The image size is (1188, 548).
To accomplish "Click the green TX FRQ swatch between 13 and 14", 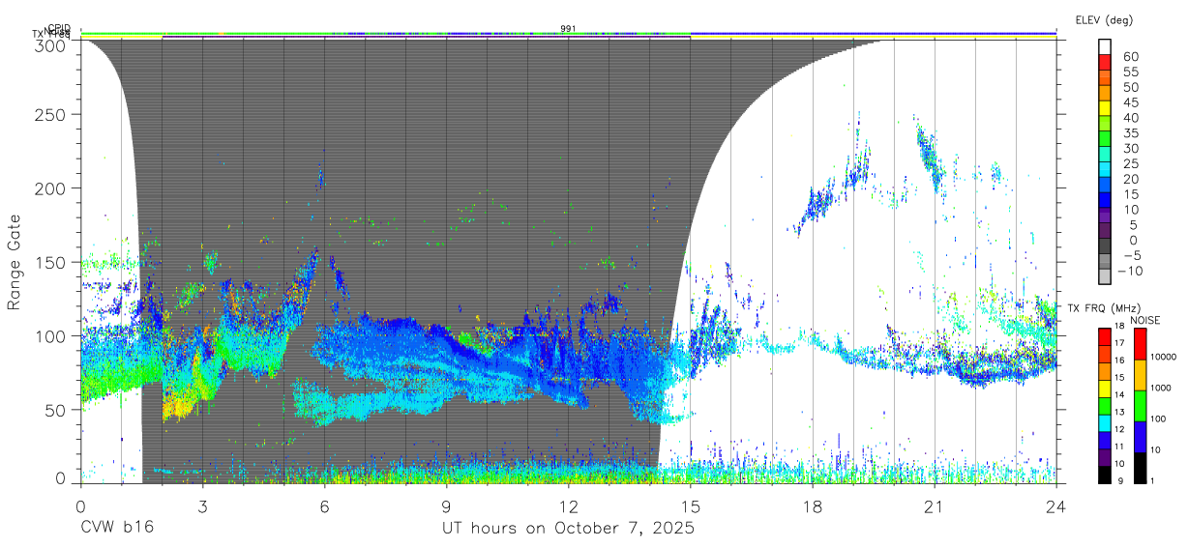I will (1106, 404).
